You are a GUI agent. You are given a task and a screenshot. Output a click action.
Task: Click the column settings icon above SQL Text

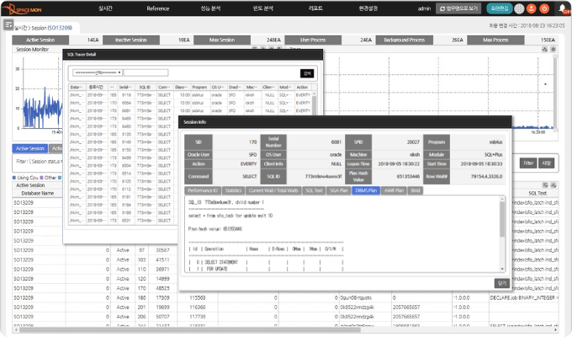553,185
